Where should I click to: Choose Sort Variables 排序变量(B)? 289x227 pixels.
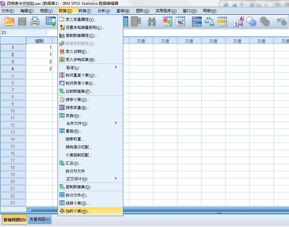90,107
